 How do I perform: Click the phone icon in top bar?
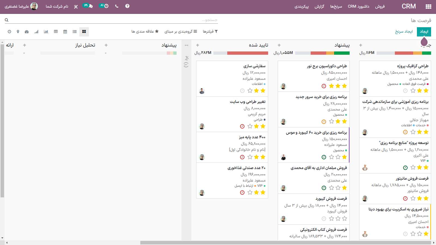pyautogui.click(x=117, y=6)
